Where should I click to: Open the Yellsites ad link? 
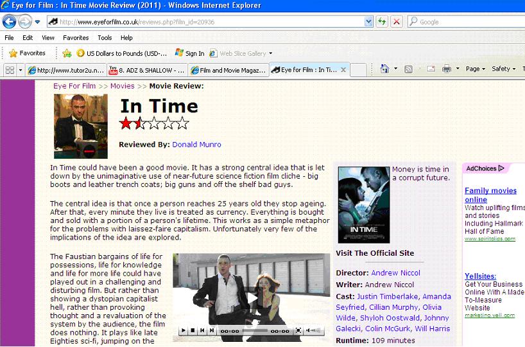(481, 276)
